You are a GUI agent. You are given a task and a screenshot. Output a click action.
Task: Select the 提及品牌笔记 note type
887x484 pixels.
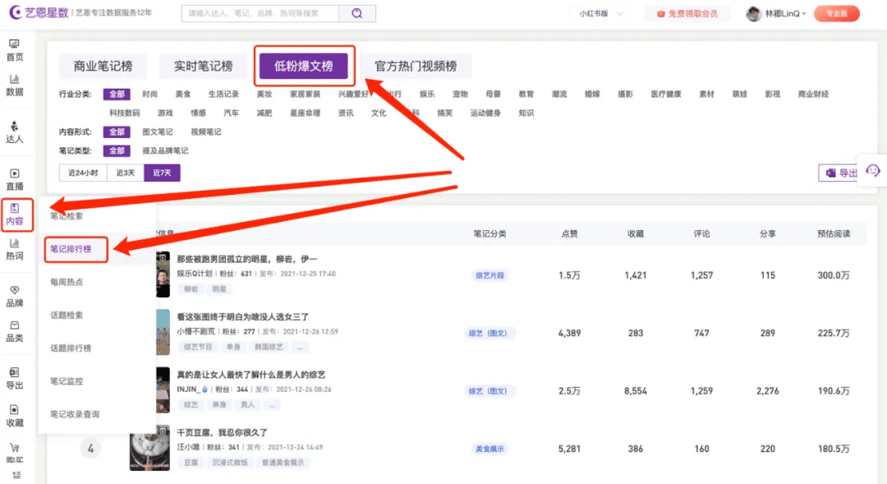(x=165, y=150)
